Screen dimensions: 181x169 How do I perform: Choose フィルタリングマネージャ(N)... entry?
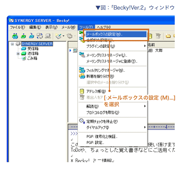point(113,70)
